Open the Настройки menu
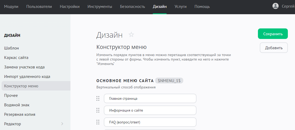 click(x=70, y=7)
